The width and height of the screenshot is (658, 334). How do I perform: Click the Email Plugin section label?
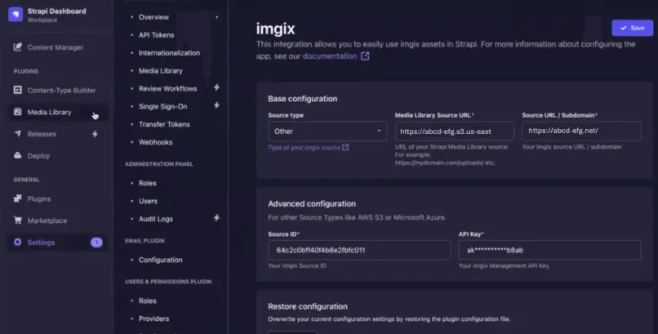[144, 241]
